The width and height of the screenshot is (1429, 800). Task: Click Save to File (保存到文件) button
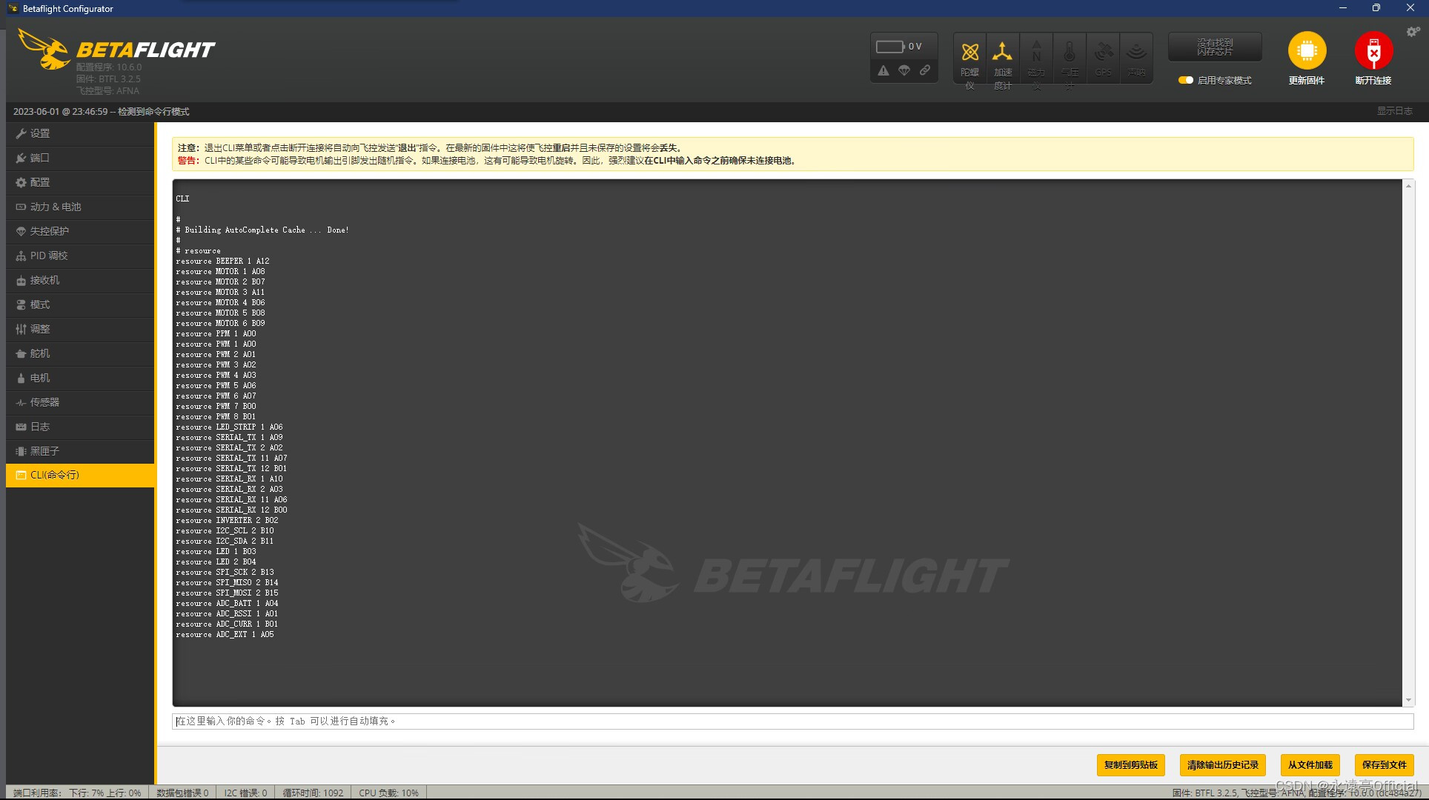point(1384,764)
